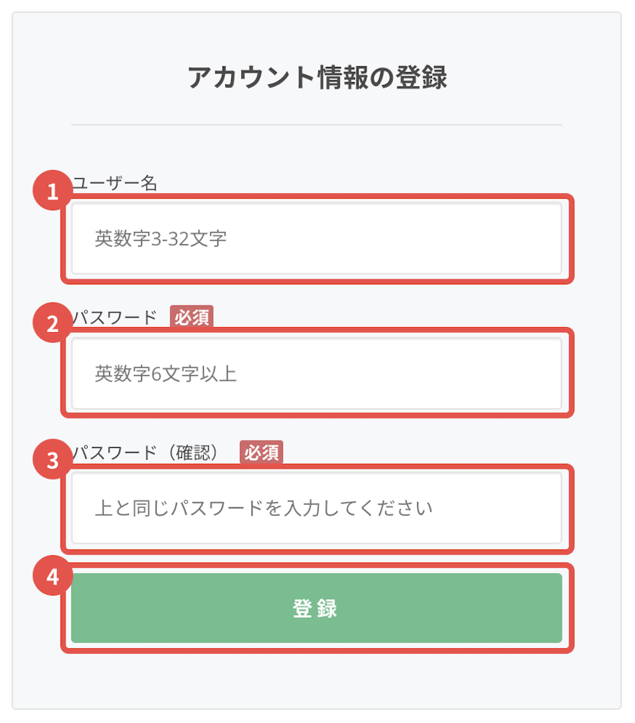Click the 英数字6文字以上 placeholder text
This screenshot has width=635, height=723.
point(166,374)
